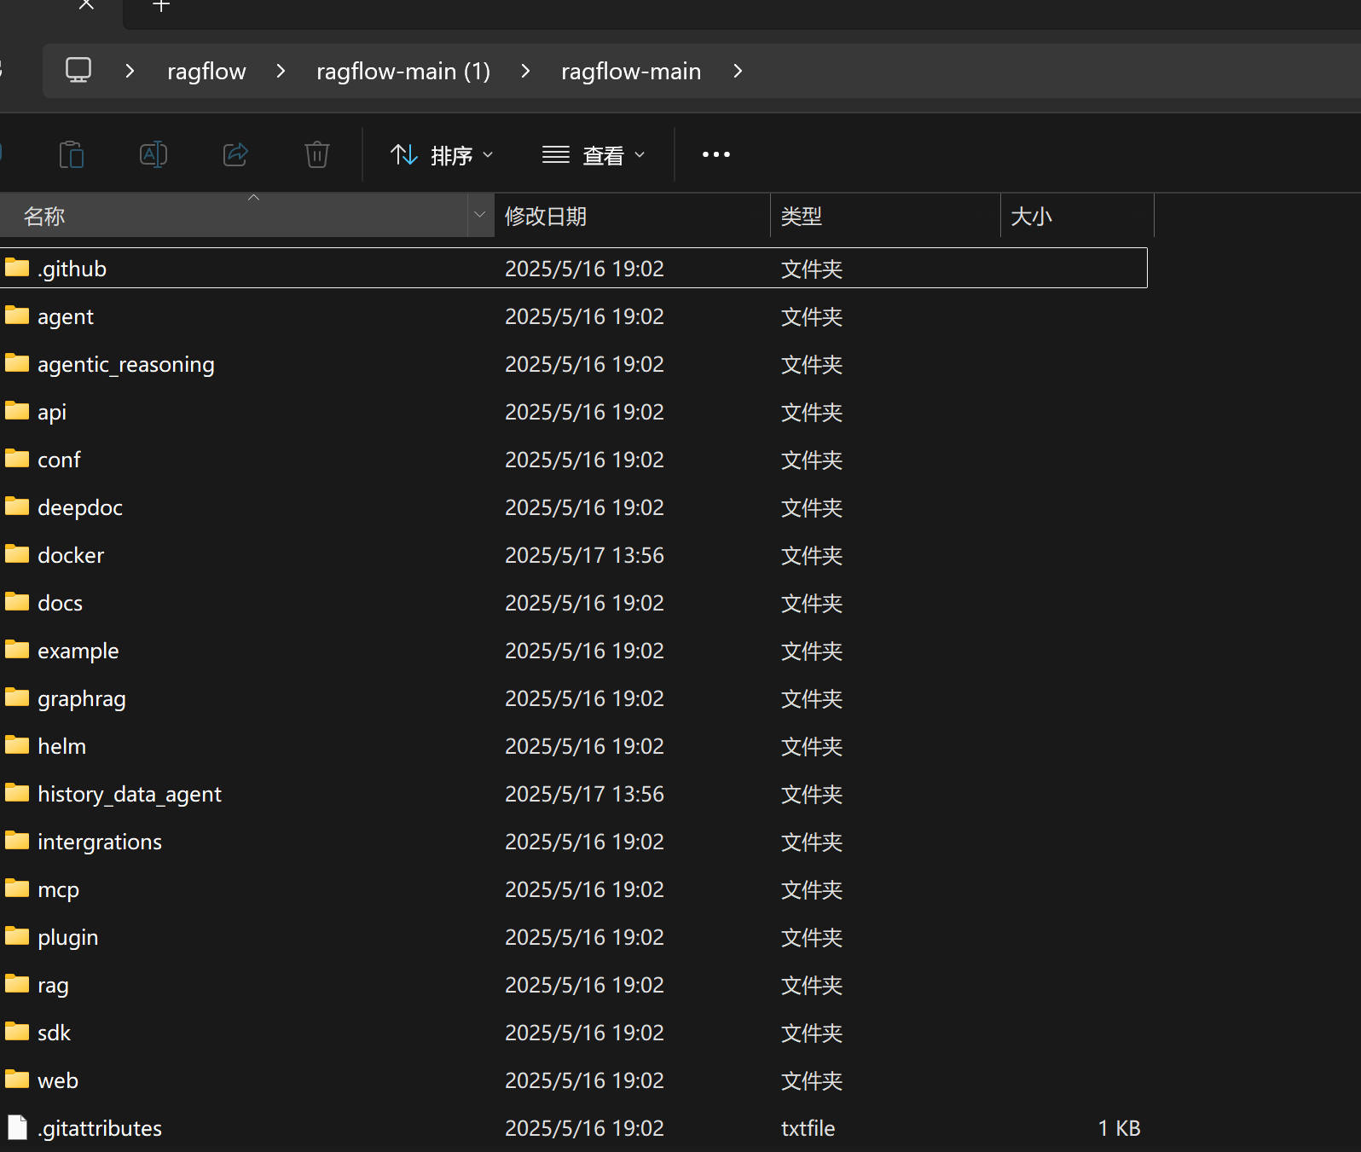The height and width of the screenshot is (1152, 1361).
Task: Select the web folder icon
Action: (17, 1080)
